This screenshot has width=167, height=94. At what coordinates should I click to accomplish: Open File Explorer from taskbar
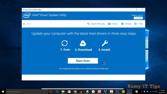[63, 92]
